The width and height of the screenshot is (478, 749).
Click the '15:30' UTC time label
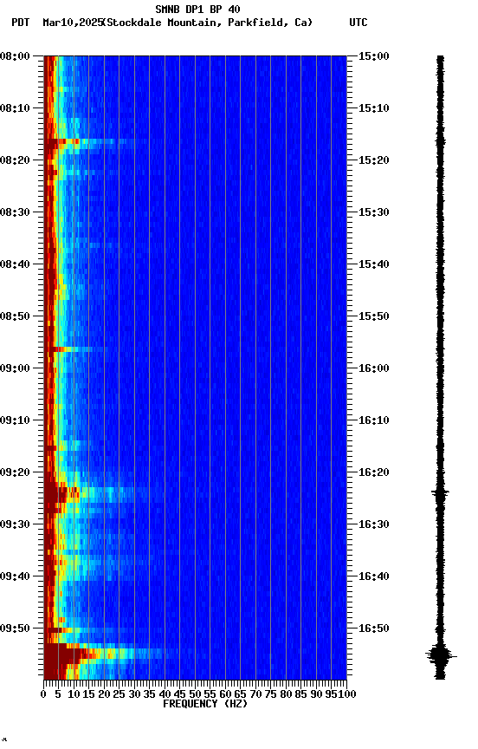(373, 212)
